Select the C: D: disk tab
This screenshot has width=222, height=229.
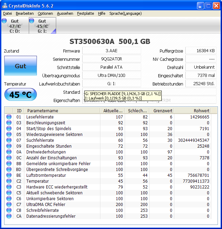tap(15, 25)
